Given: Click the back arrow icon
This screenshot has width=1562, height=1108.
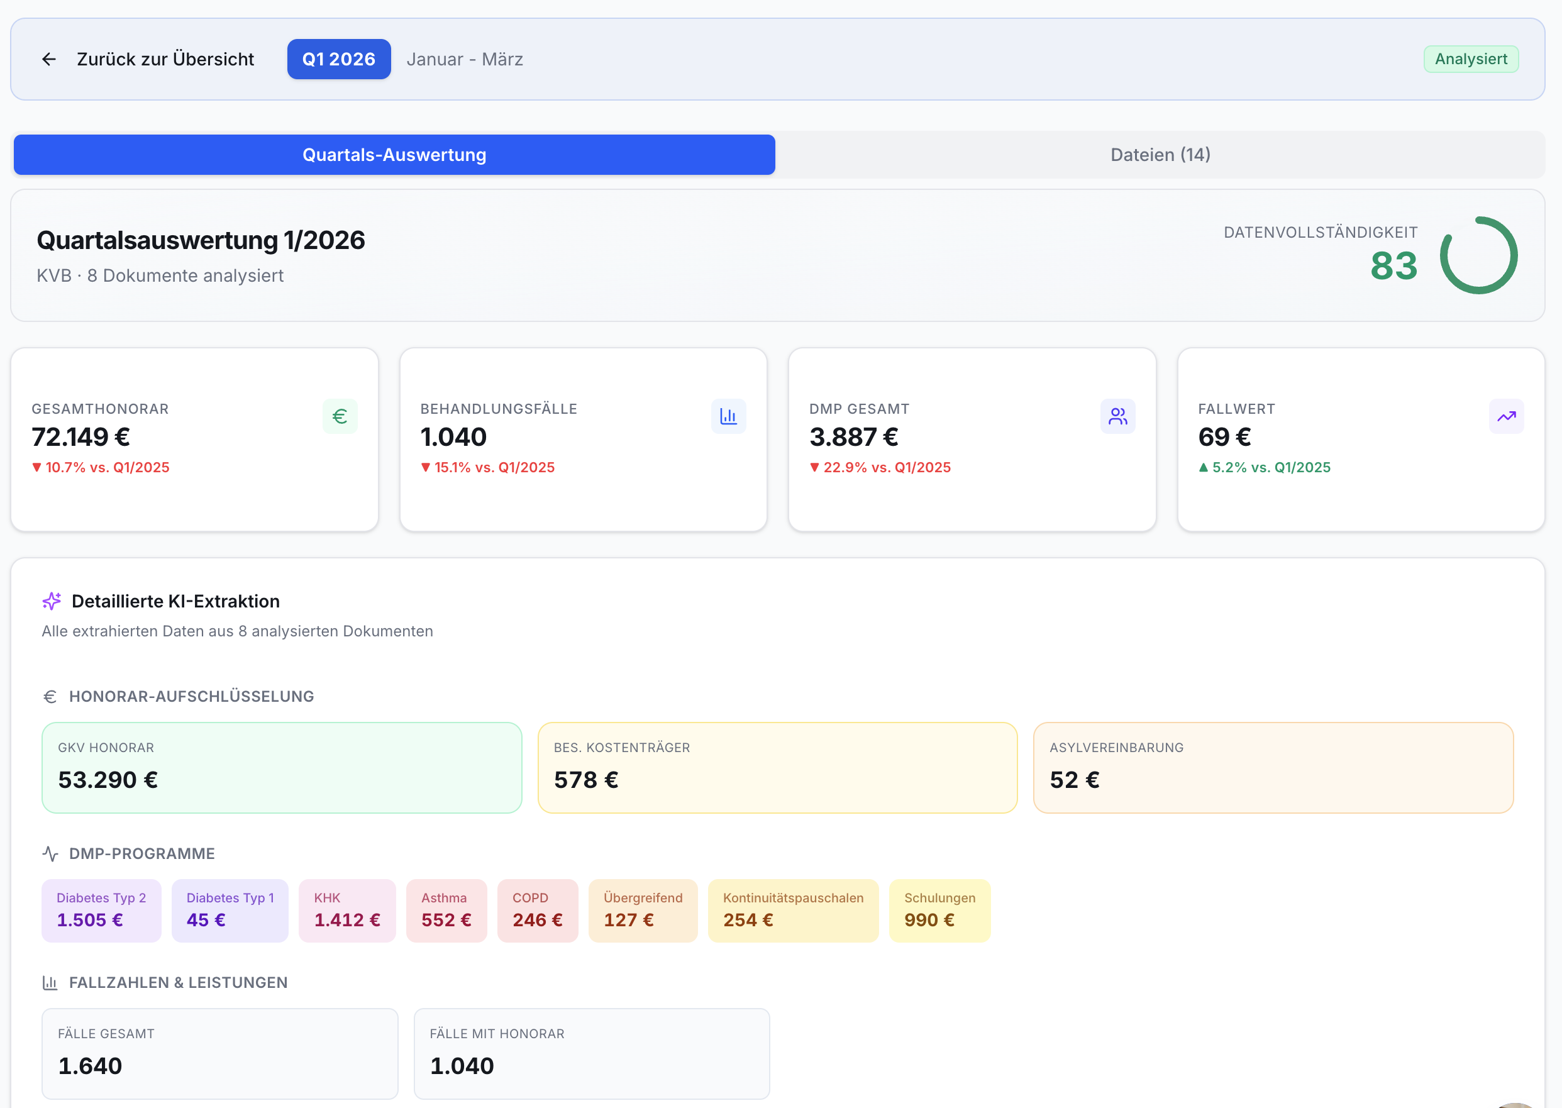Looking at the screenshot, I should pos(48,59).
